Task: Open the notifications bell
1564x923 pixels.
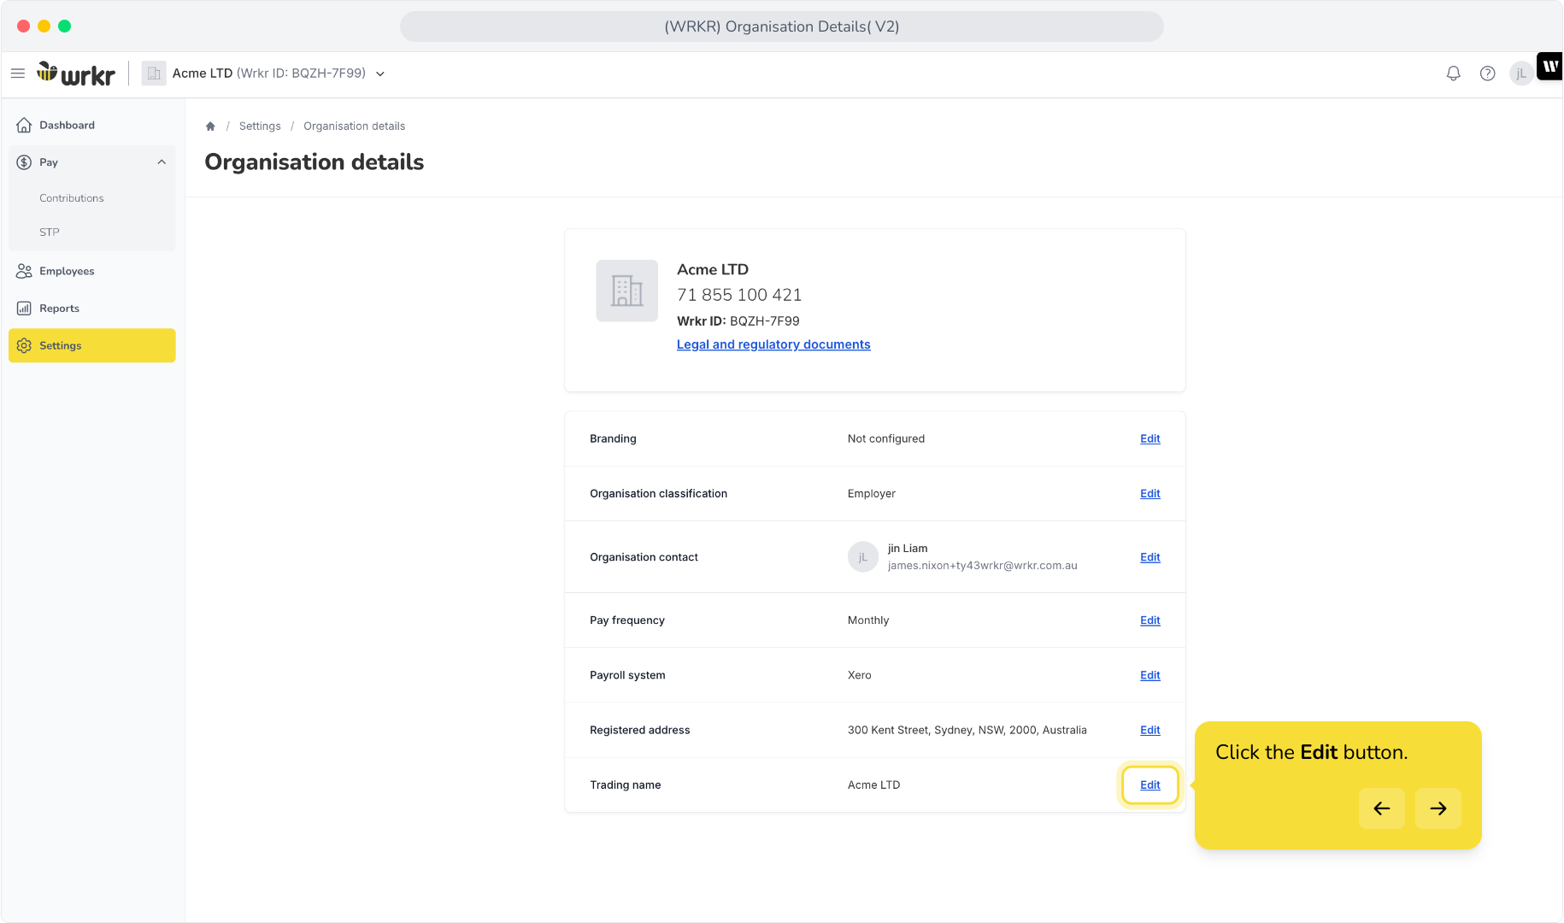Action: [1453, 73]
